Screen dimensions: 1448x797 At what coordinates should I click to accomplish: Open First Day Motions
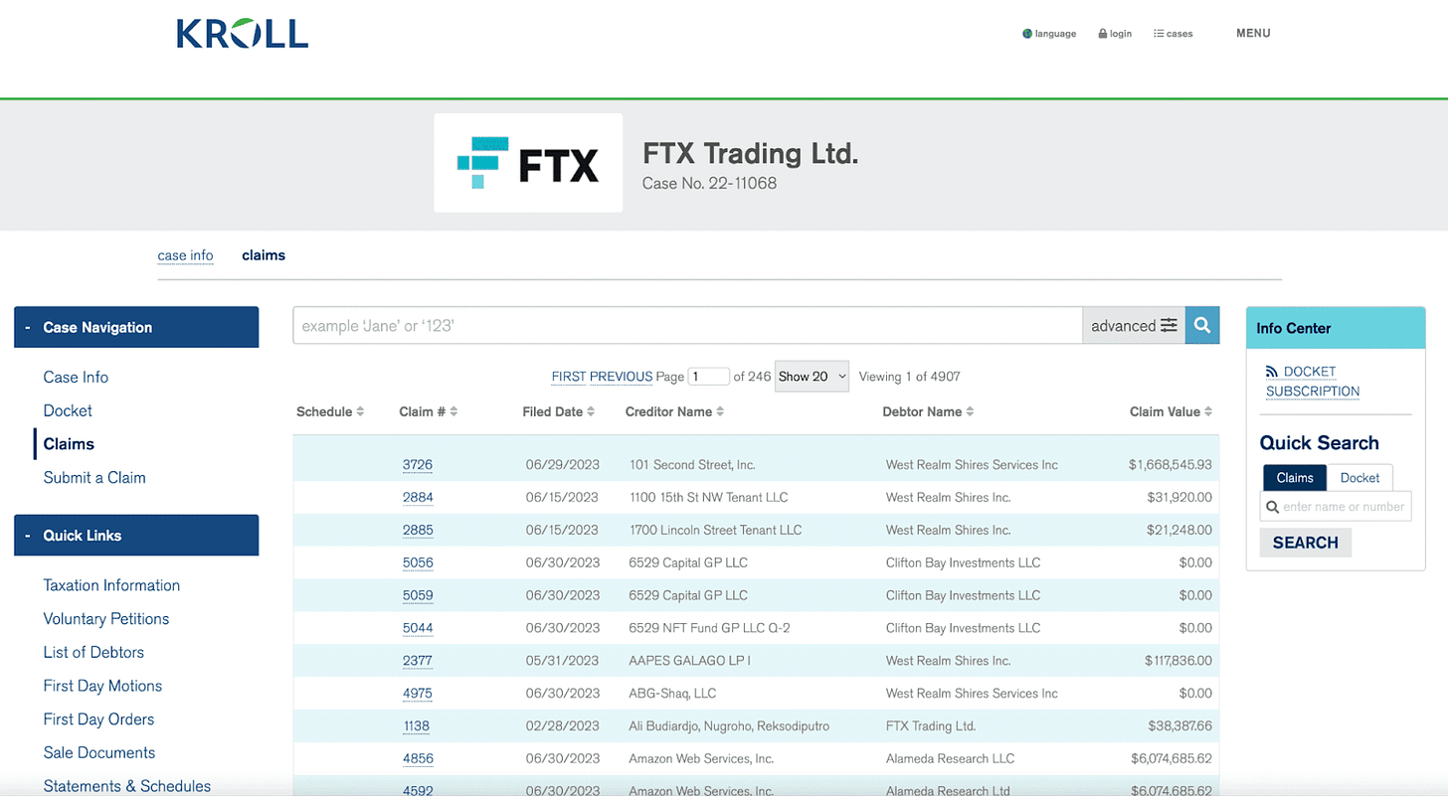102,686
